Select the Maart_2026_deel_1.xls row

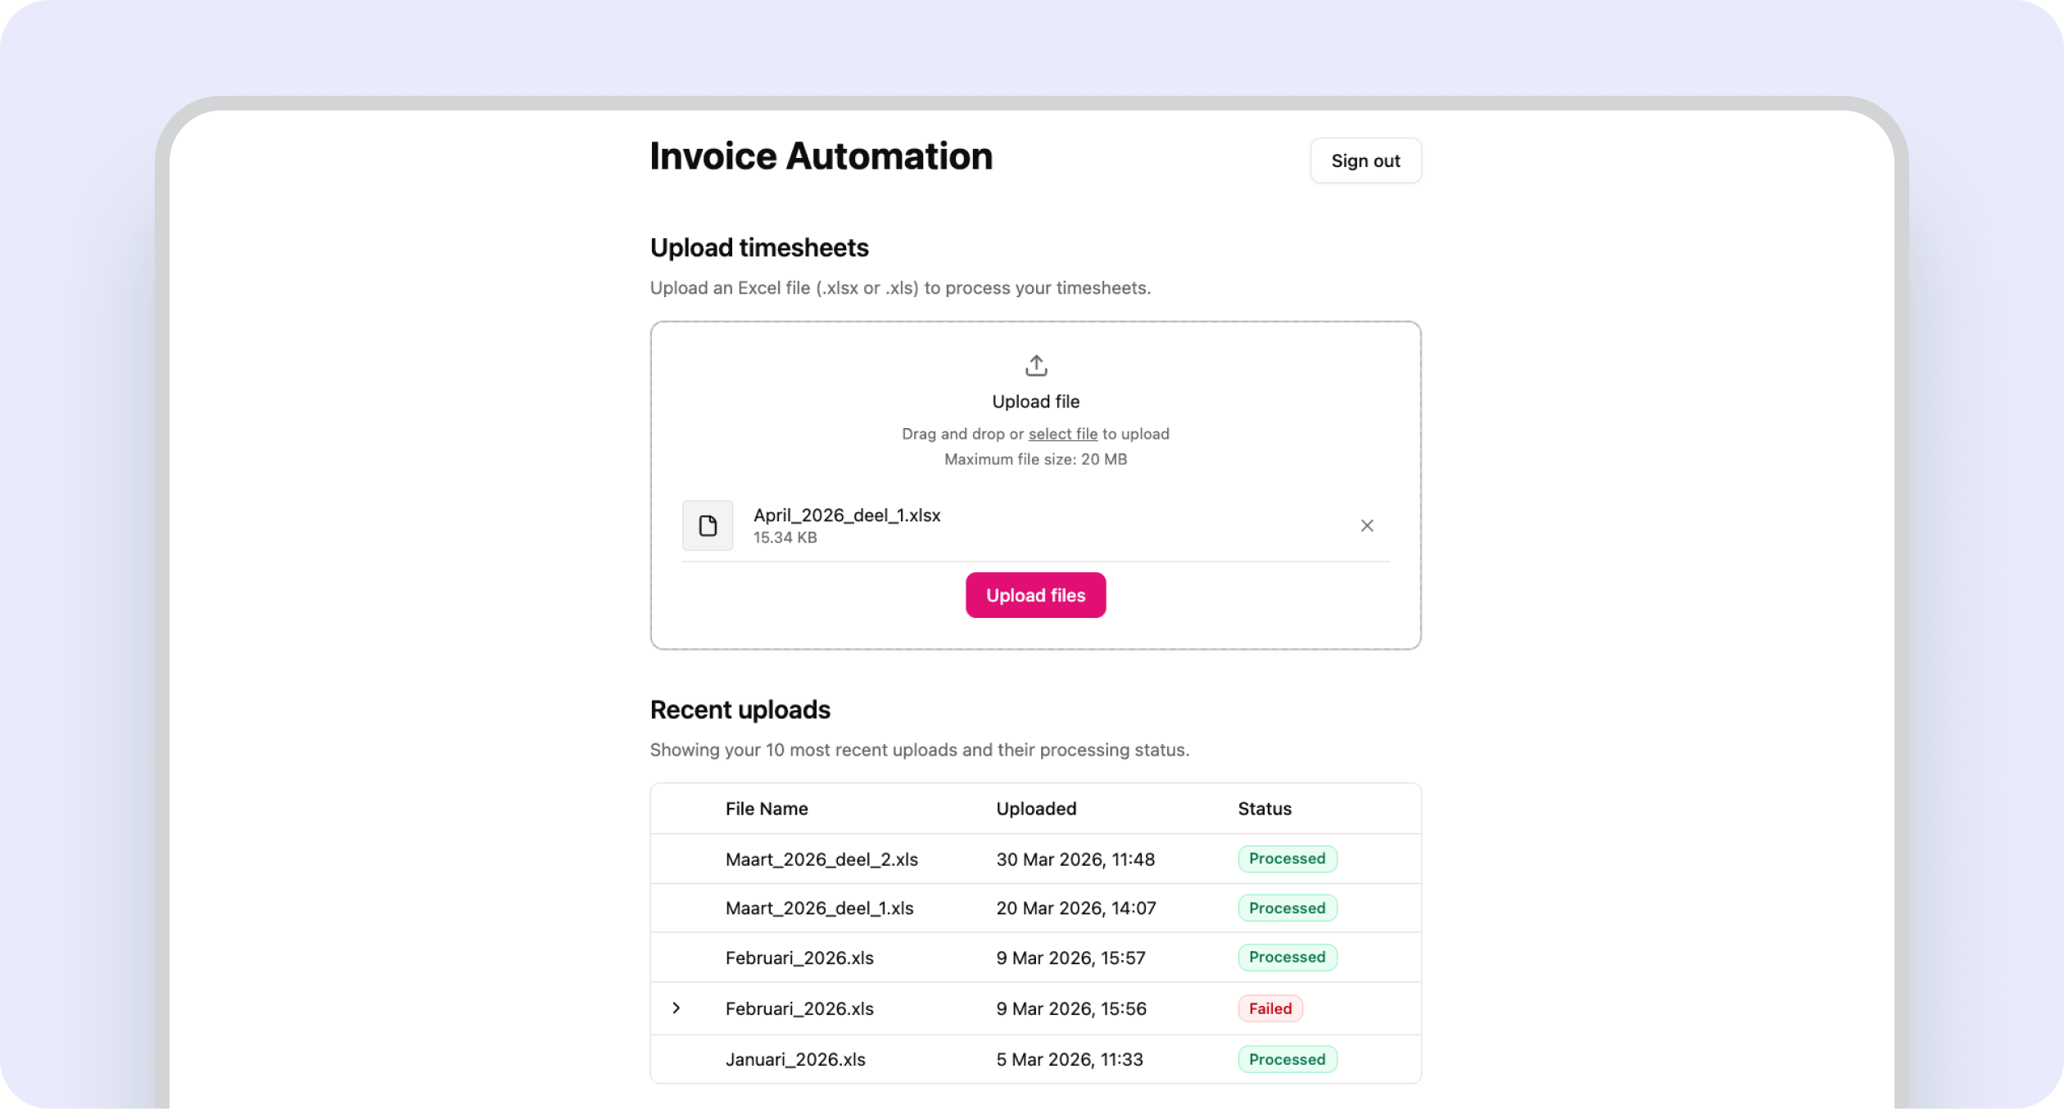pos(819,908)
